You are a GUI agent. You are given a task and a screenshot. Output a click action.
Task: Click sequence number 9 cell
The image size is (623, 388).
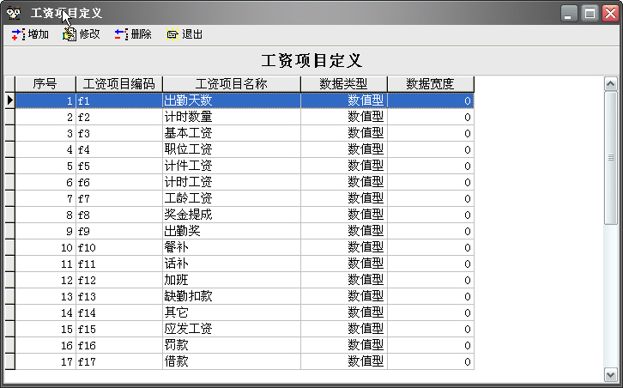tap(45, 231)
